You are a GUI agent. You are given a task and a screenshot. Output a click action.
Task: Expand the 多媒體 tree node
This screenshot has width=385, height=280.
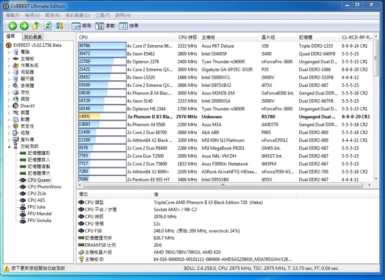pyautogui.click(x=9, y=86)
